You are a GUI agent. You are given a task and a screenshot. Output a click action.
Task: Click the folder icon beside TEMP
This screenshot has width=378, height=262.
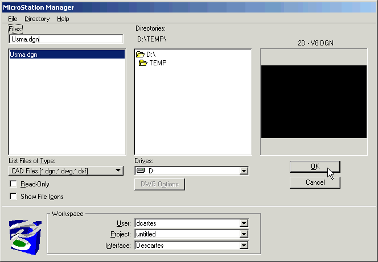143,63
